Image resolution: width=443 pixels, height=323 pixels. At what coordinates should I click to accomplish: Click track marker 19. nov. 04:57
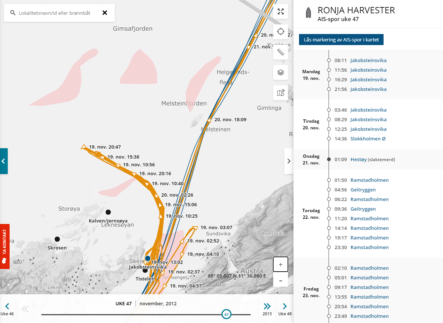pyautogui.click(x=165, y=286)
